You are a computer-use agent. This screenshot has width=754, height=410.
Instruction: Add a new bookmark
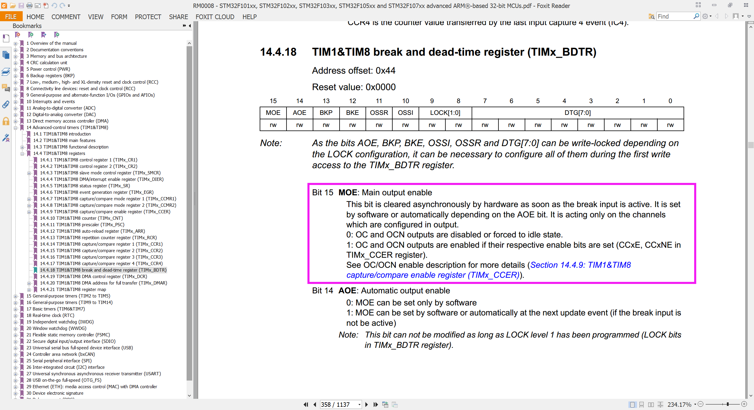click(31, 35)
